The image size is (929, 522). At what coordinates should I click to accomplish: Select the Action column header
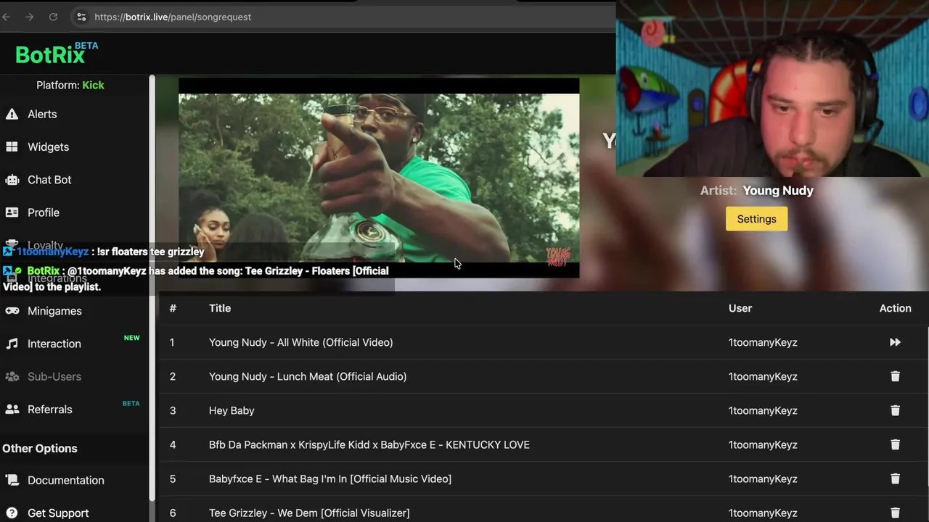tap(895, 308)
